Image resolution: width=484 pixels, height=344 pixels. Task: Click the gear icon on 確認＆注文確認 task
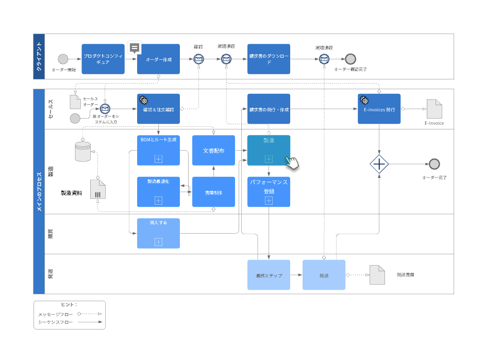[x=143, y=100]
